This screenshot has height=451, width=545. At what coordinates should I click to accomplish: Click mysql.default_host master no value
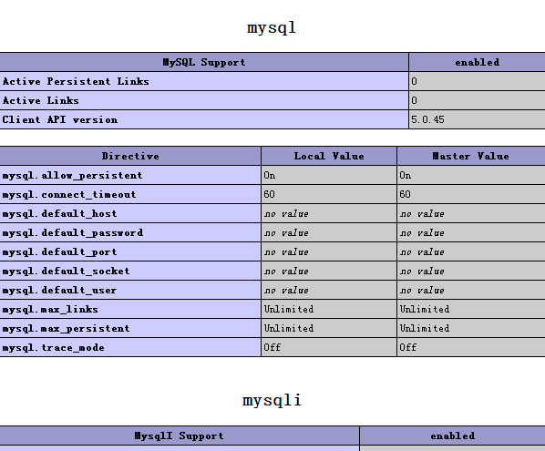[422, 214]
